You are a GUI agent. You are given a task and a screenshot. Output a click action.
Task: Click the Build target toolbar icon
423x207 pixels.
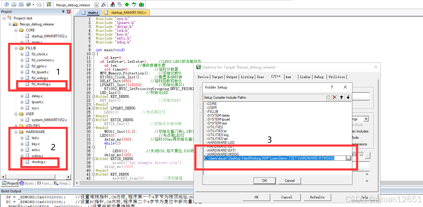point(14,4)
